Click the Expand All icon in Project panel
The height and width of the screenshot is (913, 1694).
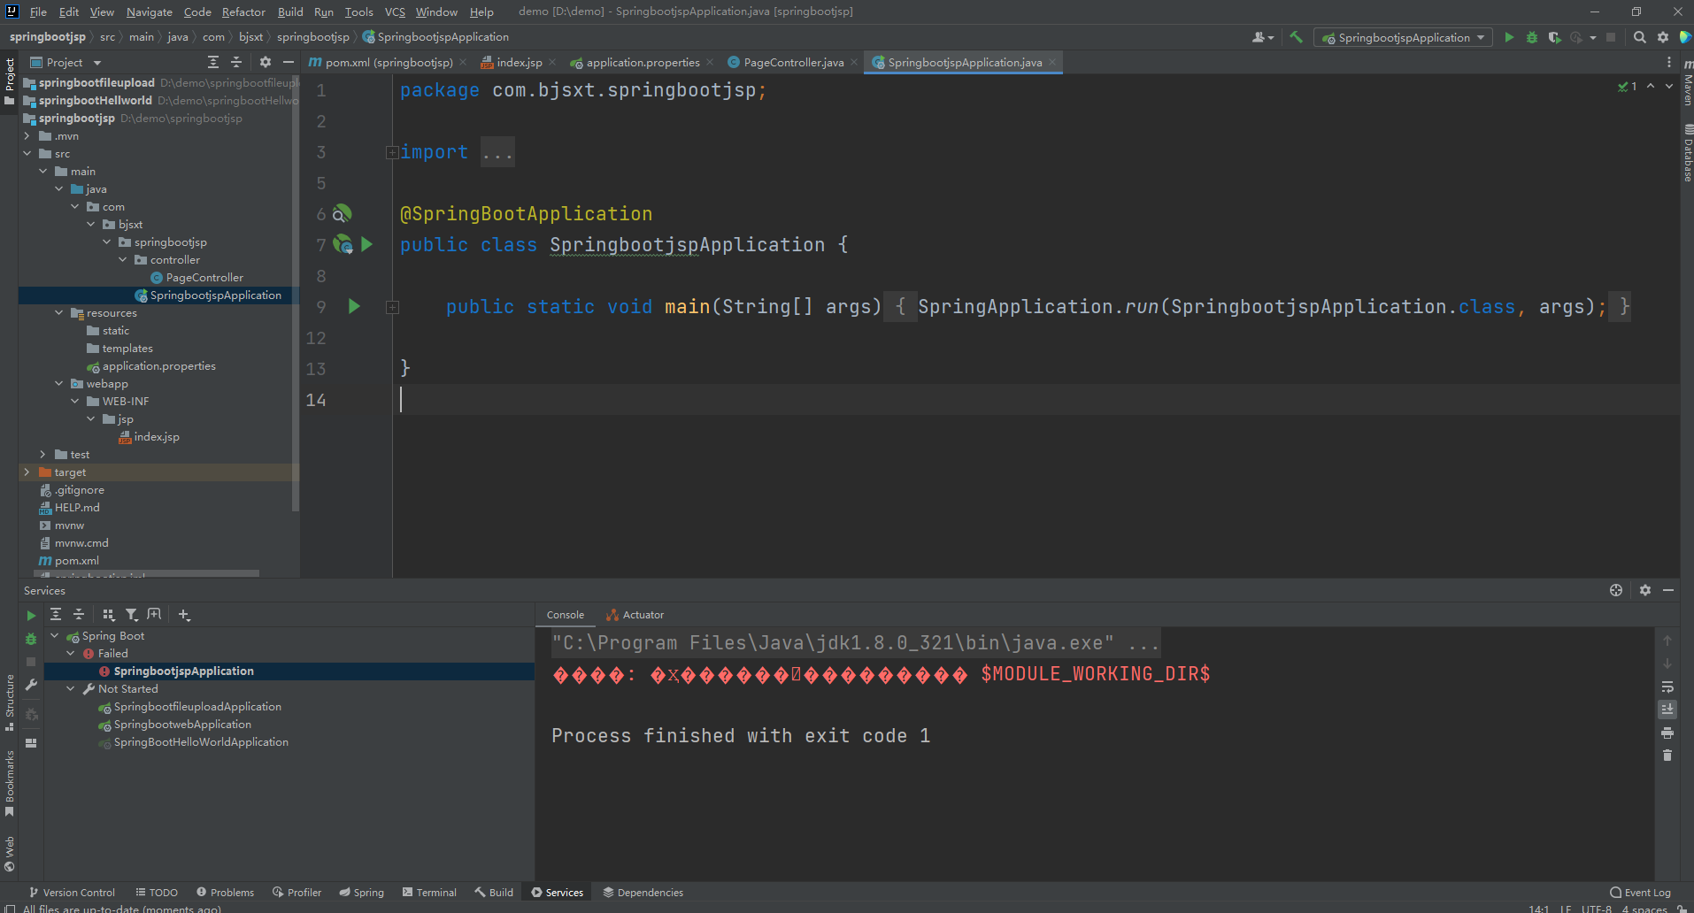[213, 62]
